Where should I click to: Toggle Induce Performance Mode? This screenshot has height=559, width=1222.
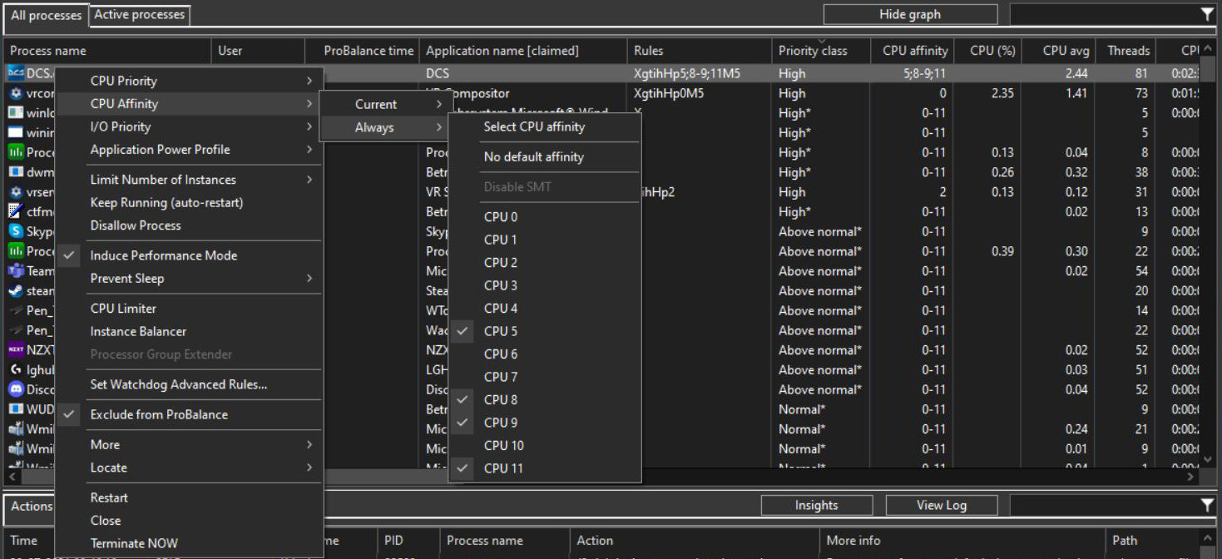click(x=189, y=255)
